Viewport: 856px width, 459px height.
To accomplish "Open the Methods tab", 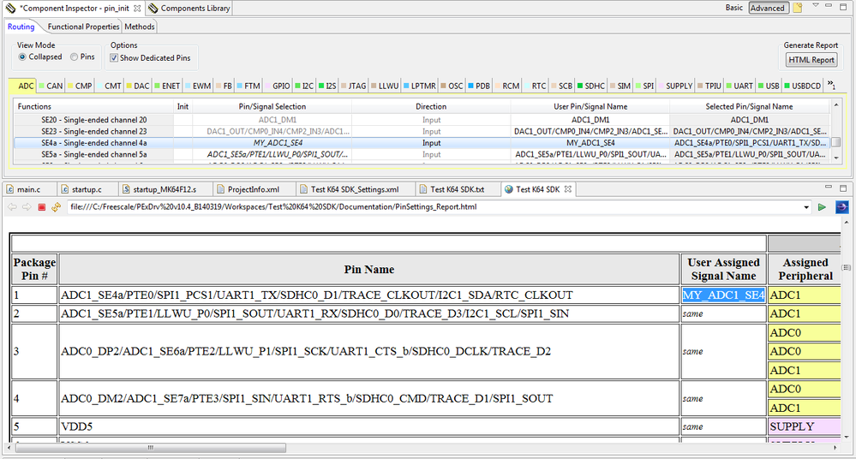I will click(x=140, y=27).
